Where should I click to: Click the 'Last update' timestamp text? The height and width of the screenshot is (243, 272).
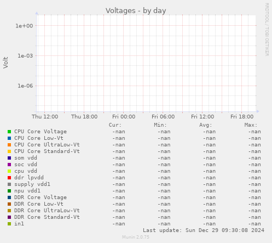204,230
